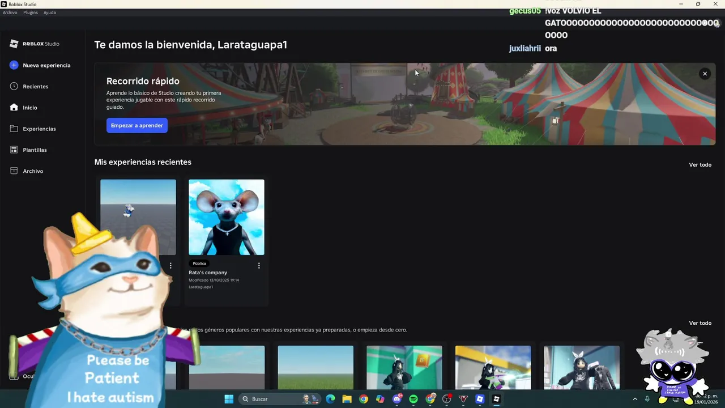Open the Plugins menu
The width and height of the screenshot is (725, 408).
coord(31,12)
